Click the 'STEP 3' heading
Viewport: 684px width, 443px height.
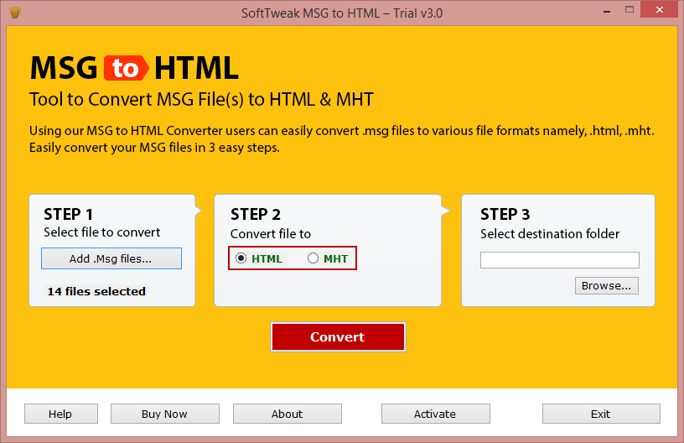505,214
